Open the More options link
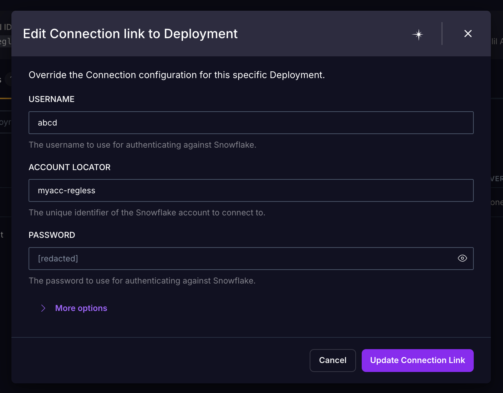The width and height of the screenshot is (503, 393). tap(81, 308)
